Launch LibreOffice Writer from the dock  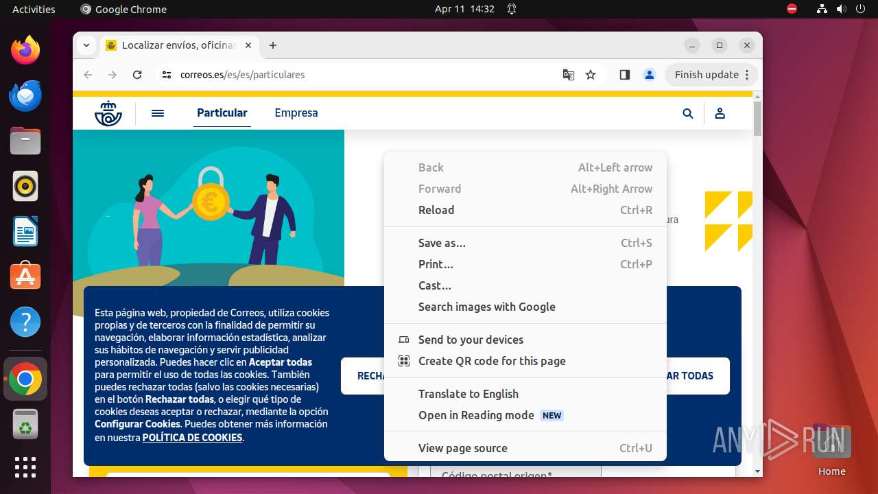25,231
